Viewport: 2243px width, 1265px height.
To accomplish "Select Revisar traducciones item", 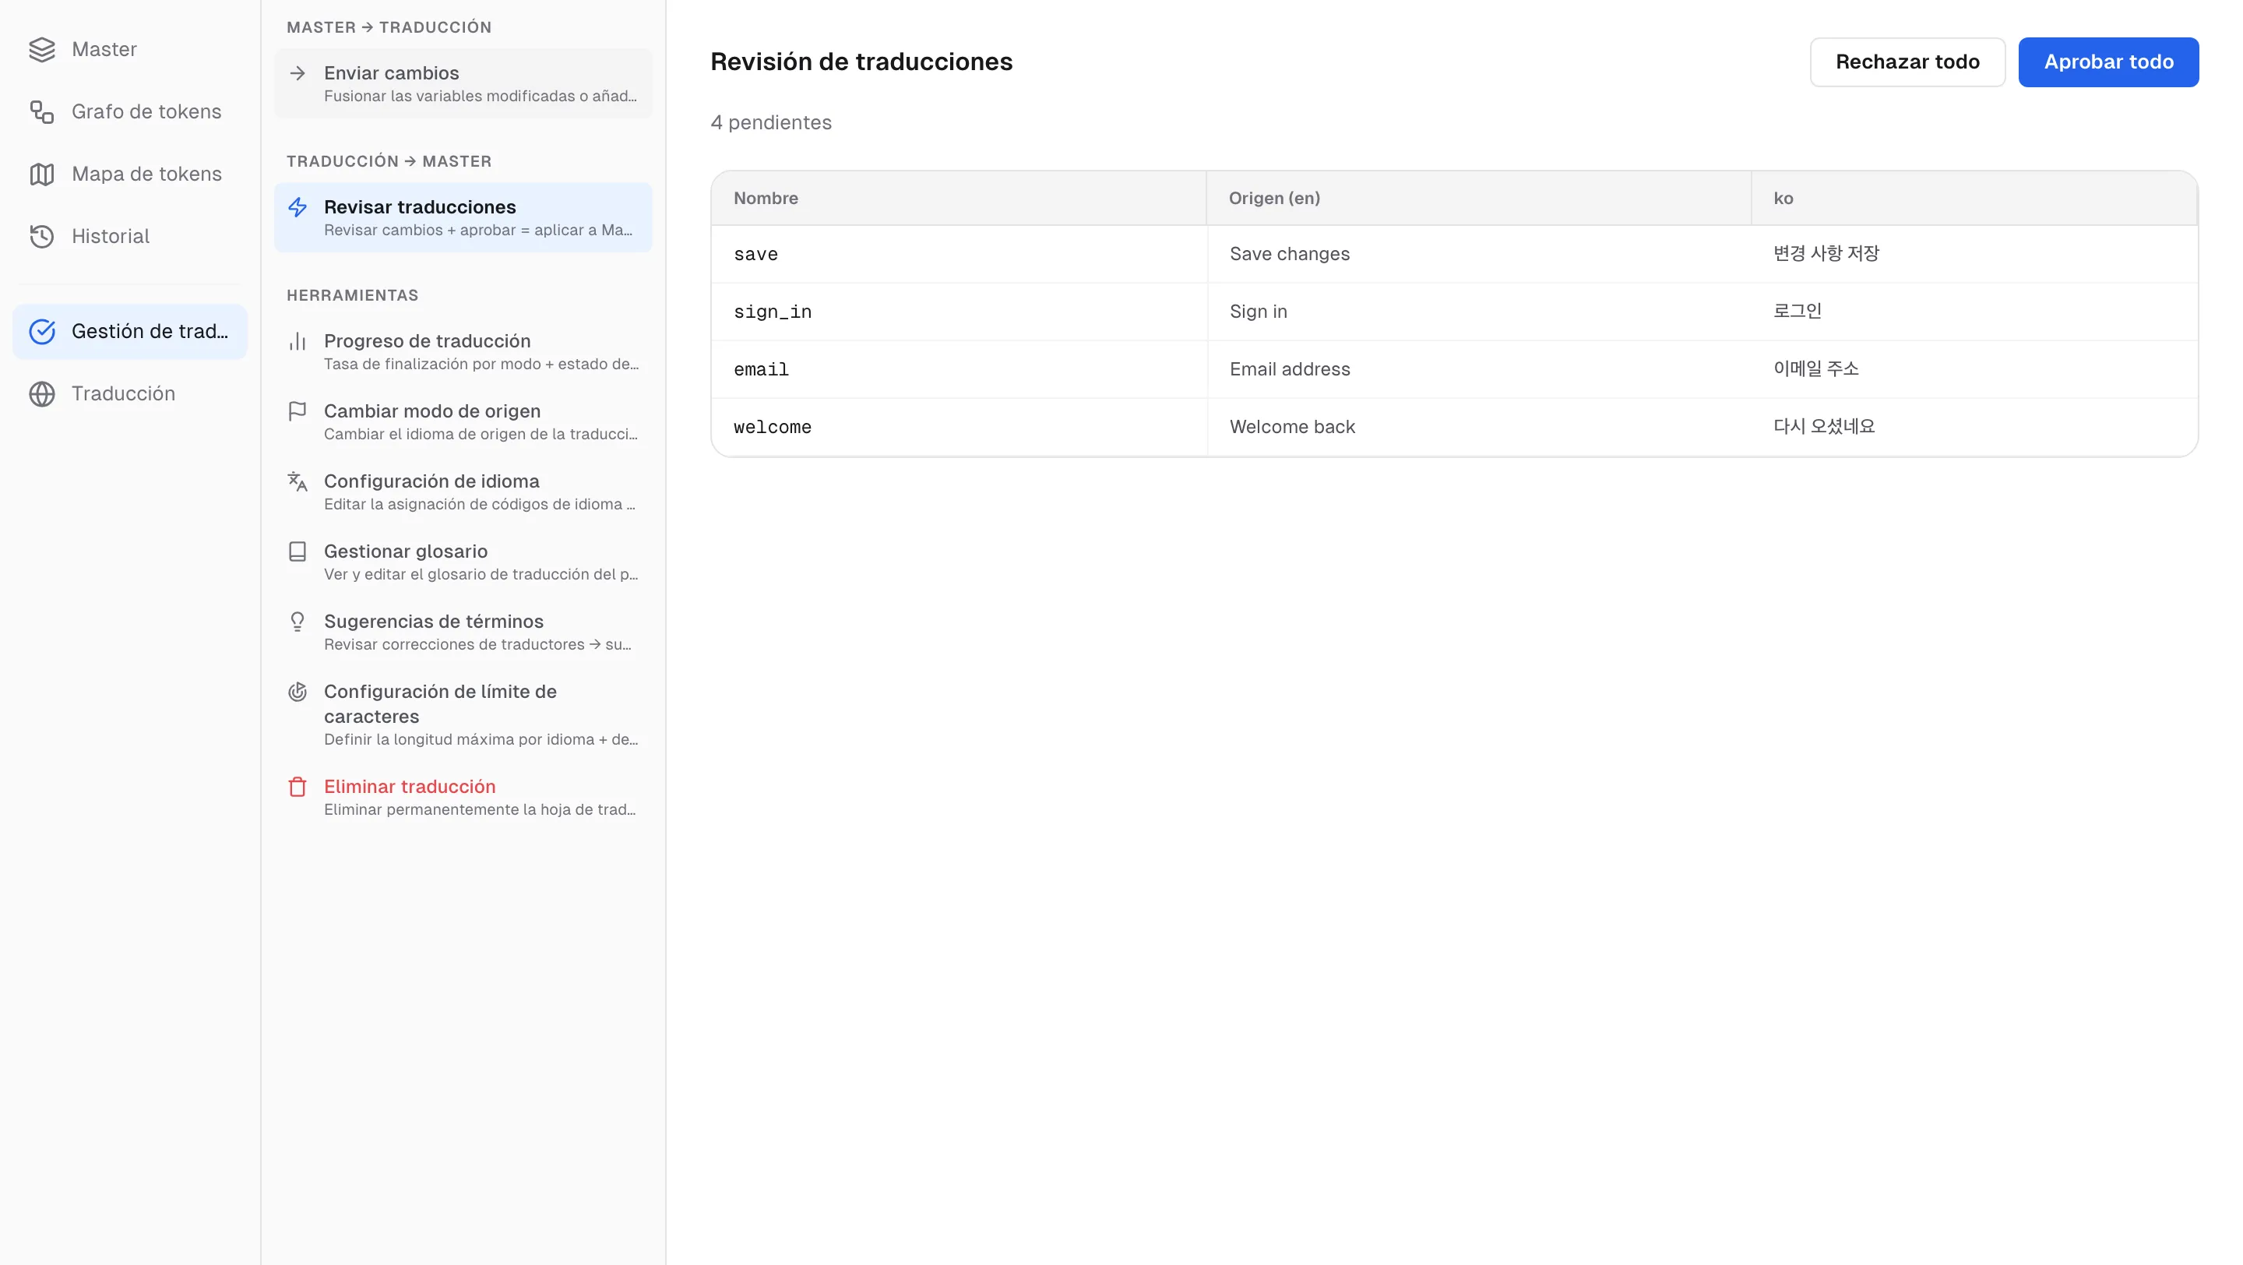I will point(463,217).
